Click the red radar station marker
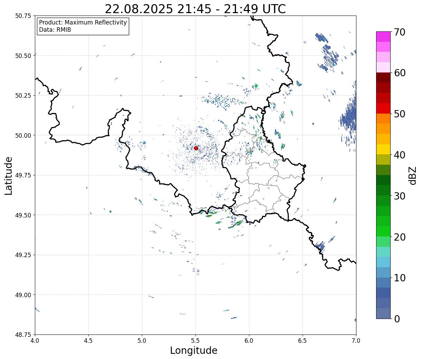Image resolution: width=421 pixels, height=359 pixels. tap(196, 148)
